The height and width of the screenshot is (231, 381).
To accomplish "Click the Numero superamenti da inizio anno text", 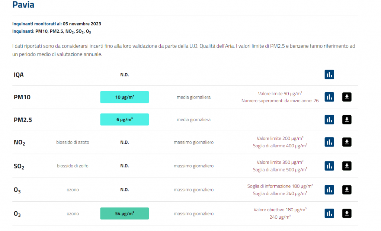I will (280, 101).
